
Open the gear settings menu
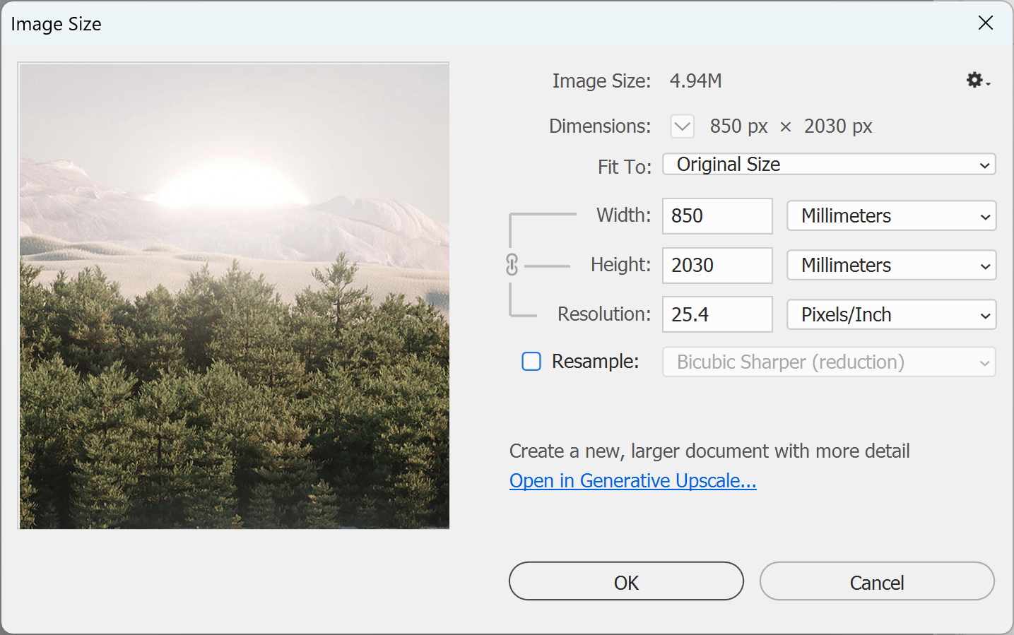click(x=978, y=81)
